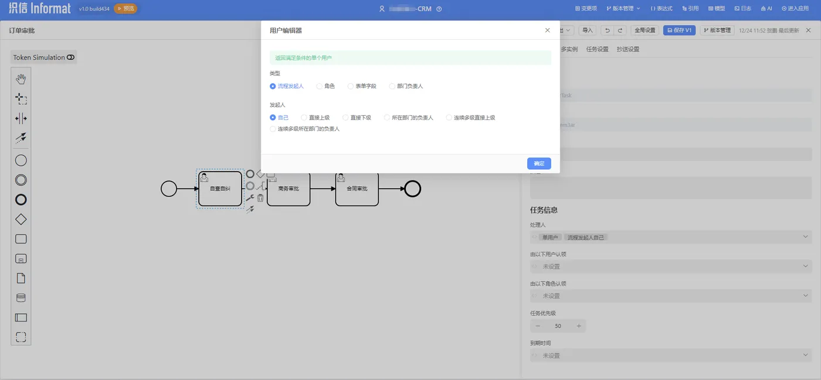Redo the last diagram change
The width and height of the screenshot is (821, 380).
click(x=620, y=30)
